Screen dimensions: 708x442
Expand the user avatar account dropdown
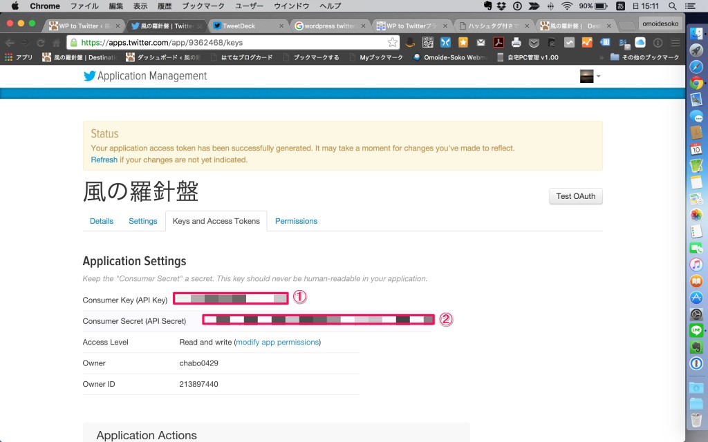[590, 76]
